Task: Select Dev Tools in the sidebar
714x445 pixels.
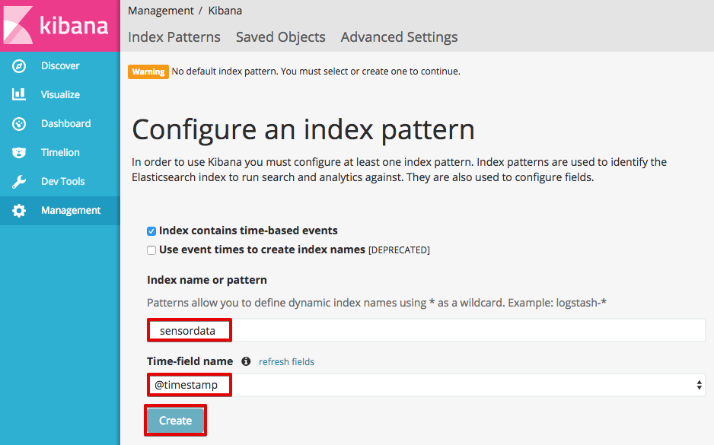Action: 60,182
